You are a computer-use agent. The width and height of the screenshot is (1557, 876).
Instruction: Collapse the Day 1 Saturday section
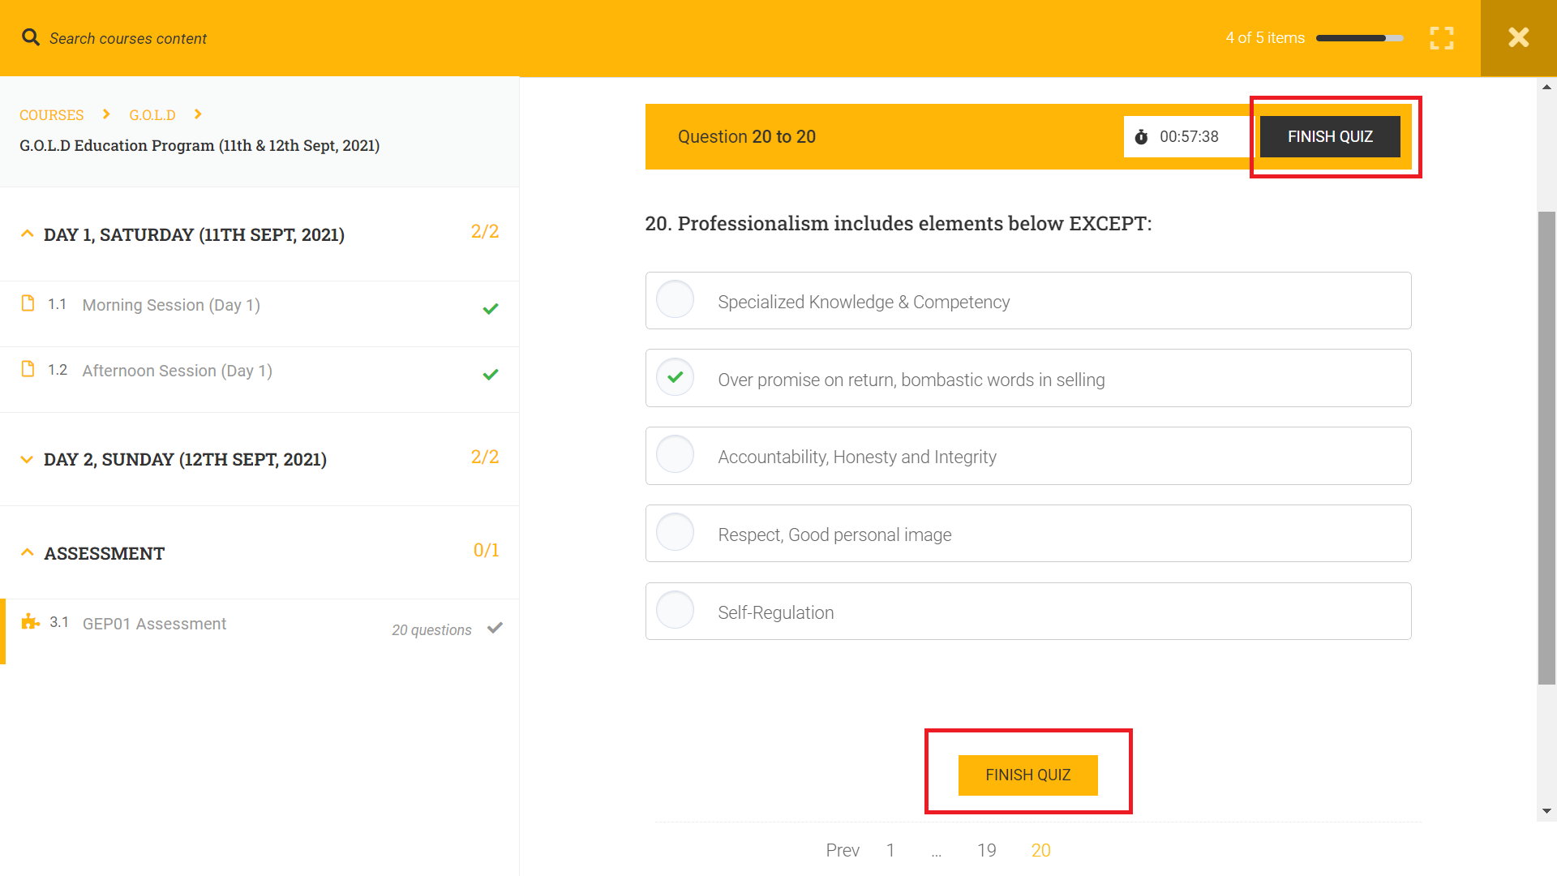tap(27, 234)
